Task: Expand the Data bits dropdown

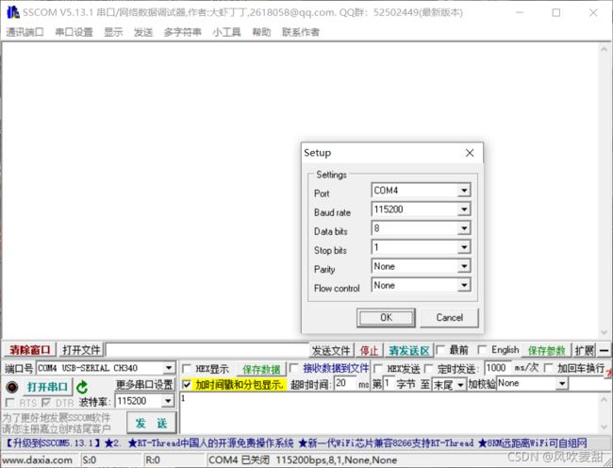Action: coord(464,228)
